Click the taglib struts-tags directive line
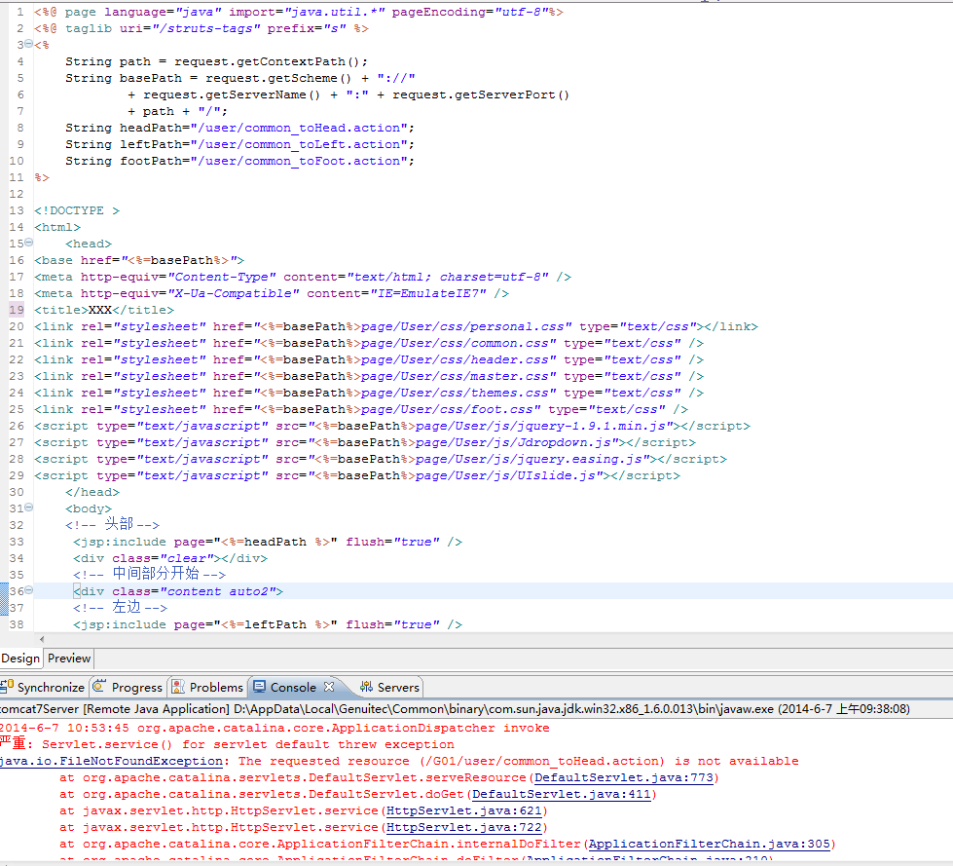This screenshot has width=953, height=866. click(x=202, y=28)
